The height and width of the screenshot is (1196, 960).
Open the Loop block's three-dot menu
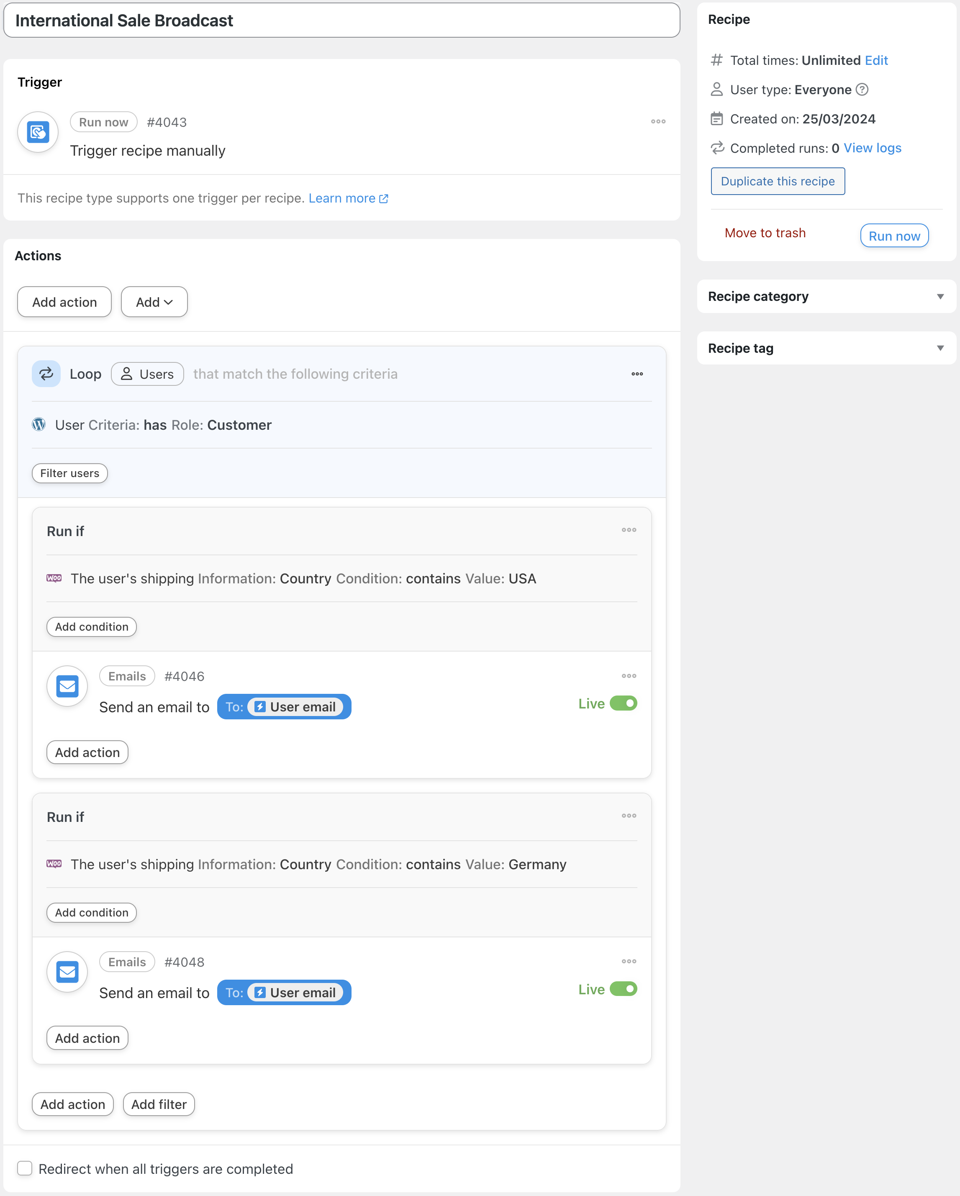[637, 374]
